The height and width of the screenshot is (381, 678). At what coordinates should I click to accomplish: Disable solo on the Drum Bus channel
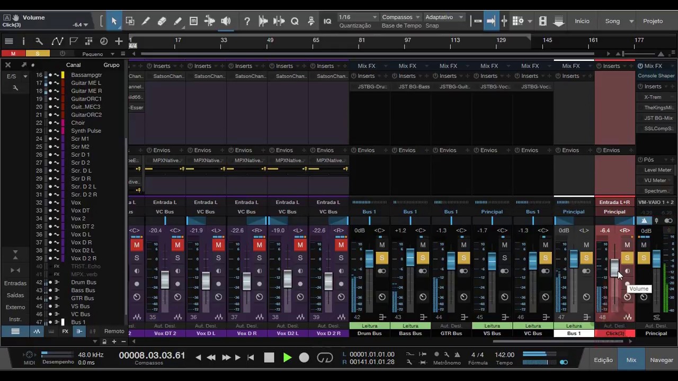(x=382, y=258)
